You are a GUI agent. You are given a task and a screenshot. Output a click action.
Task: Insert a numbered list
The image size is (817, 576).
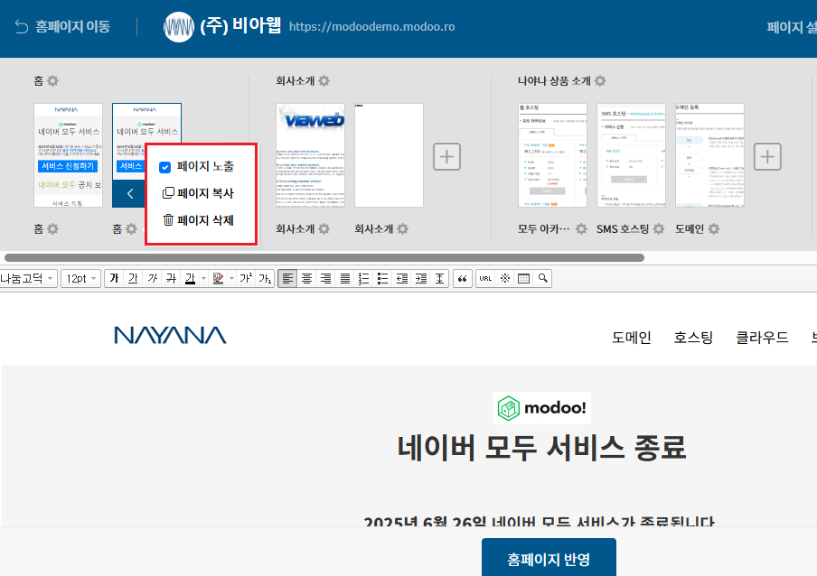(x=363, y=278)
